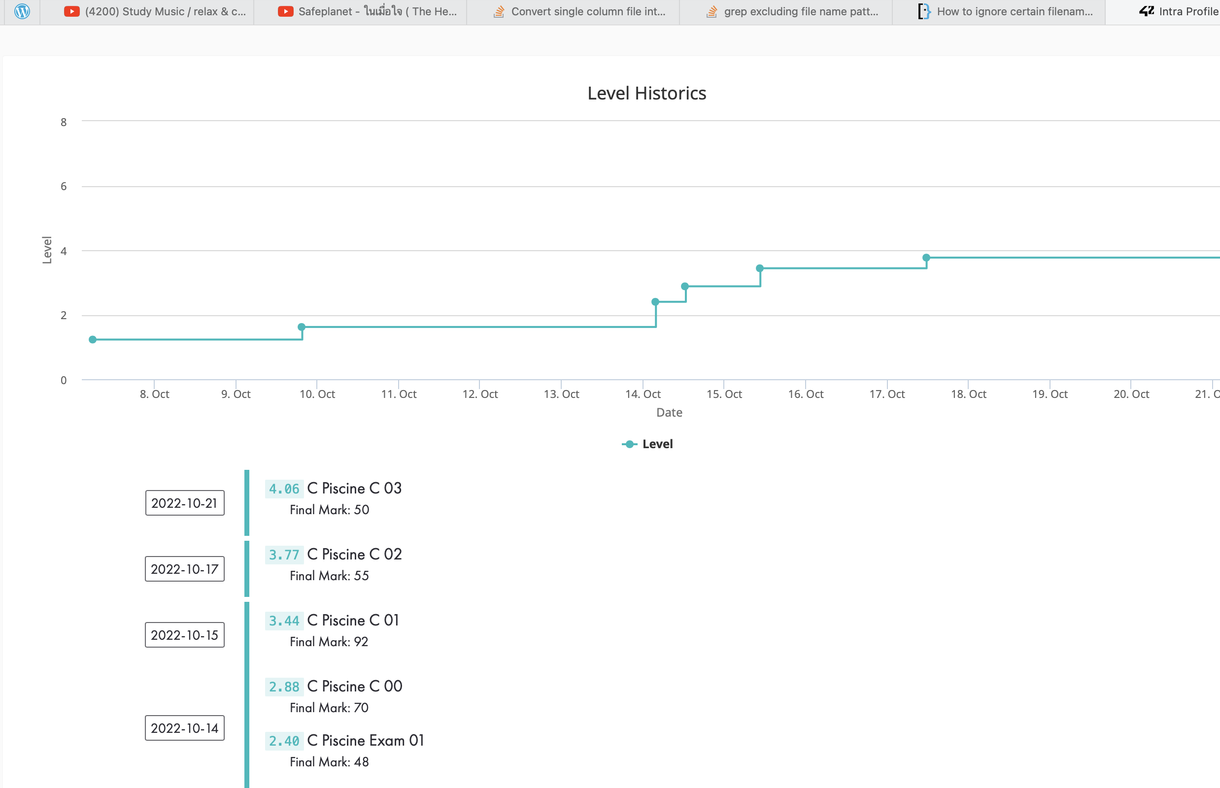Click the YouTube icon on Study Music tab
Screen dimensions: 1220x788
(x=71, y=11)
